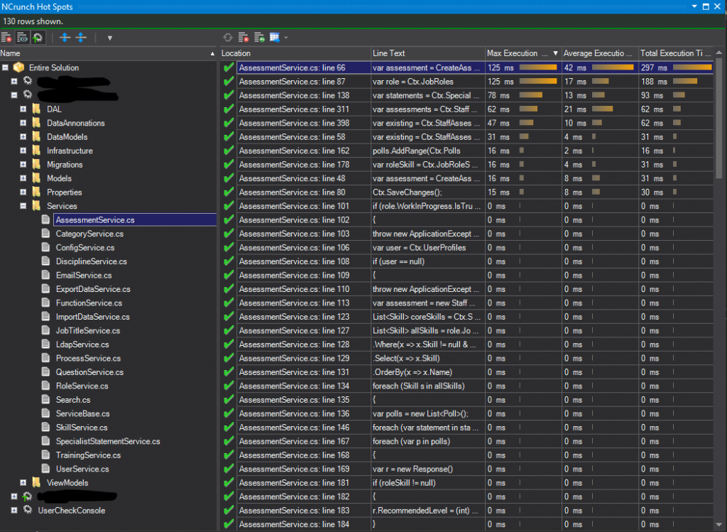Screen dimensions: 727x532
Task: Click the leftmost list icon in the toolbar
Action: [x=6, y=37]
